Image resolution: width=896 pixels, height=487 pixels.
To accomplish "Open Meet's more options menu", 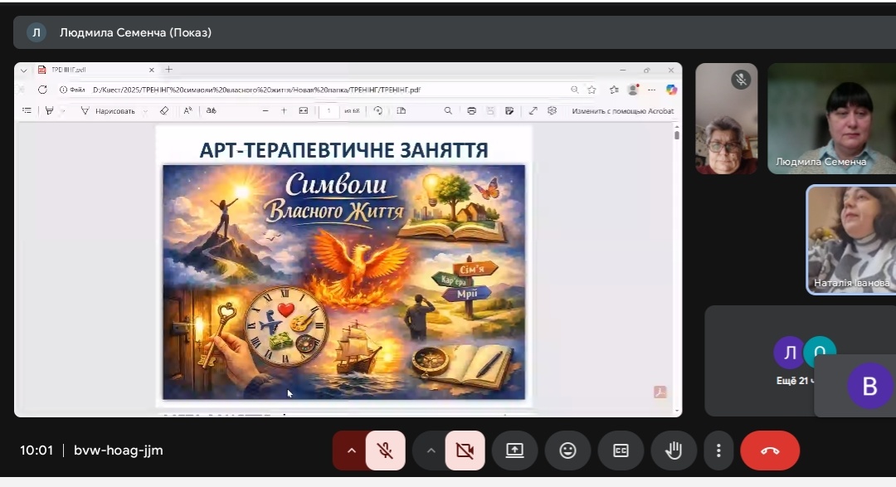I will pos(718,450).
